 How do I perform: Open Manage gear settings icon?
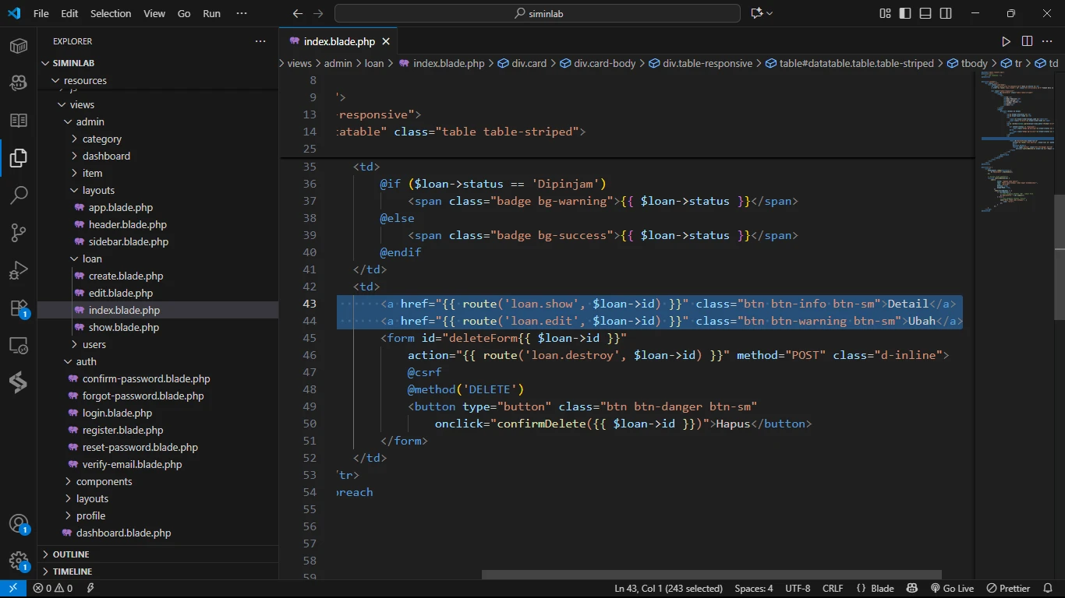pos(19,561)
